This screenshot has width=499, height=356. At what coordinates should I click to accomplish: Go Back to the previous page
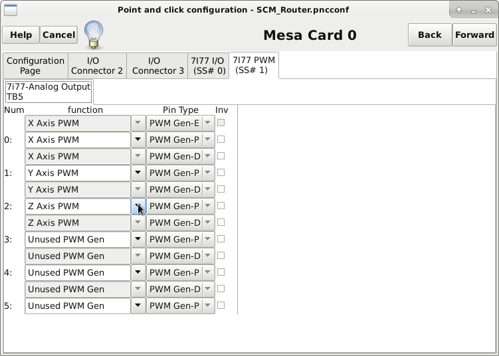click(x=429, y=35)
